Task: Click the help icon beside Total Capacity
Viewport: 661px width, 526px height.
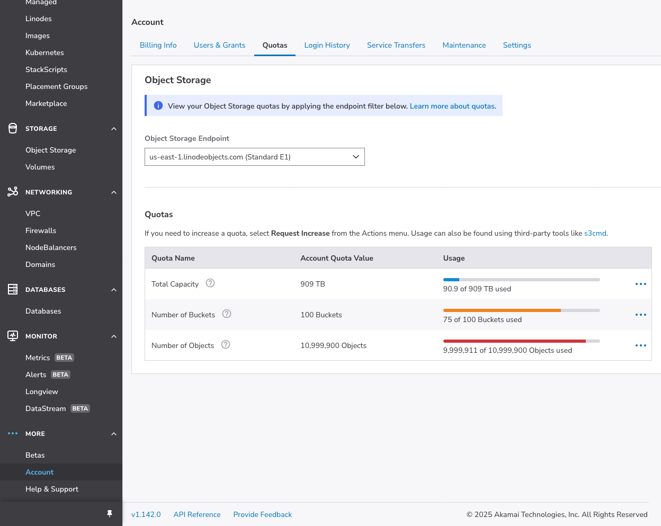Action: click(x=210, y=283)
